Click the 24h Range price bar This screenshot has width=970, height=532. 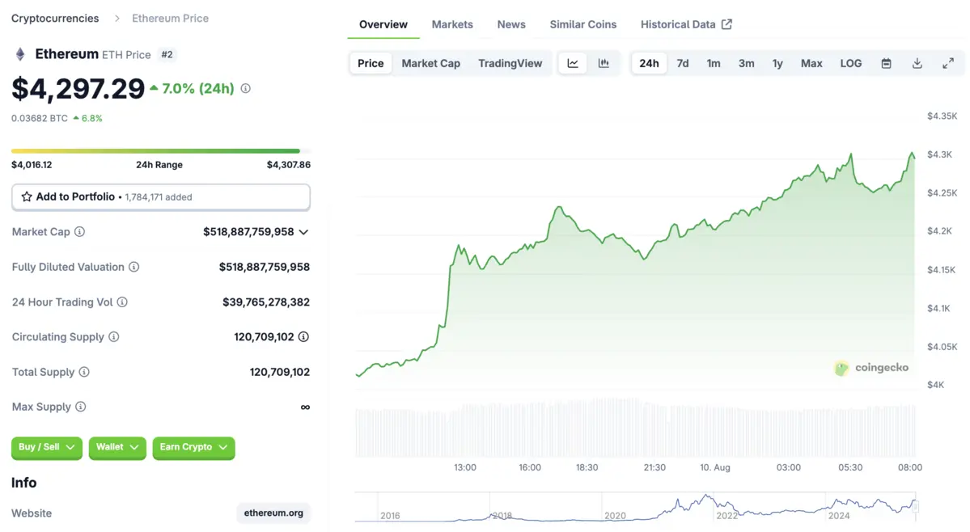tap(160, 151)
